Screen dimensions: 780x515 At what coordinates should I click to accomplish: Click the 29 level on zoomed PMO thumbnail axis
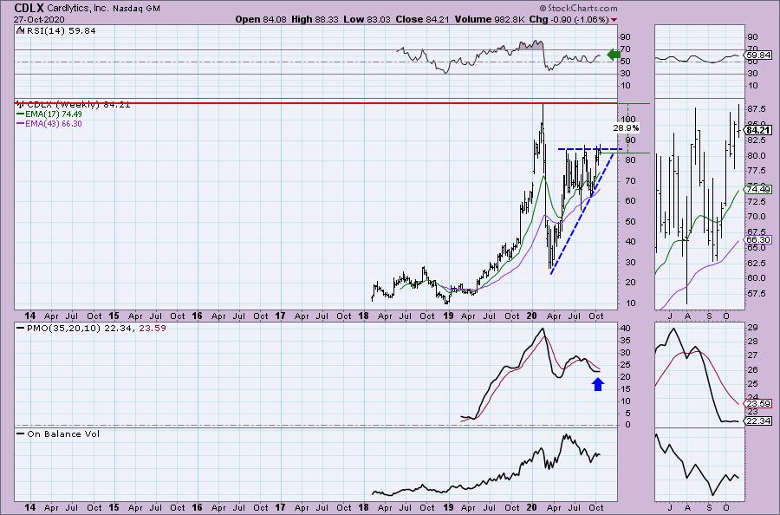[x=752, y=327]
